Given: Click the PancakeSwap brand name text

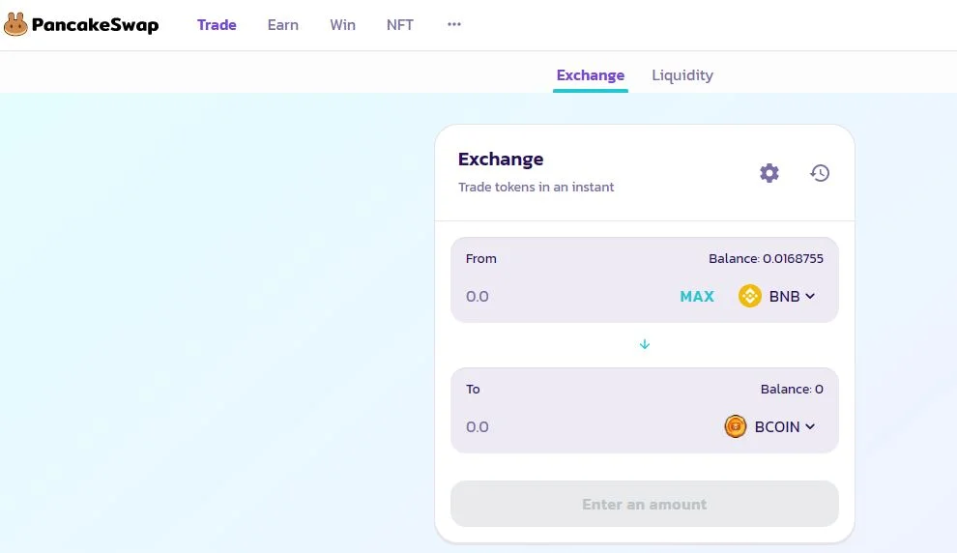Looking at the screenshot, I should point(95,25).
